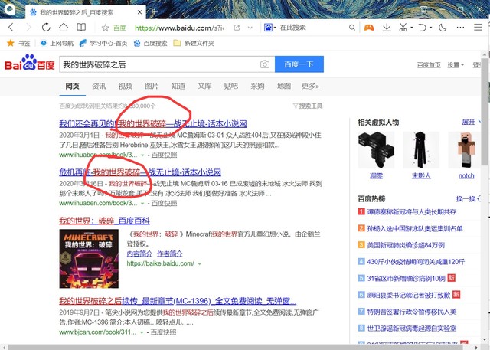Open the 设置 dropdown menu
490x350 pixels.
pyautogui.click(x=456, y=65)
